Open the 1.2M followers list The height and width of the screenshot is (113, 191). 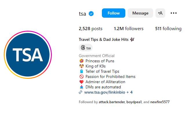pos(128,29)
